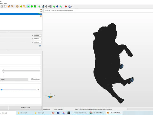
Task: Enable the Auto-Update checkbox
Action: (x=32, y=79)
